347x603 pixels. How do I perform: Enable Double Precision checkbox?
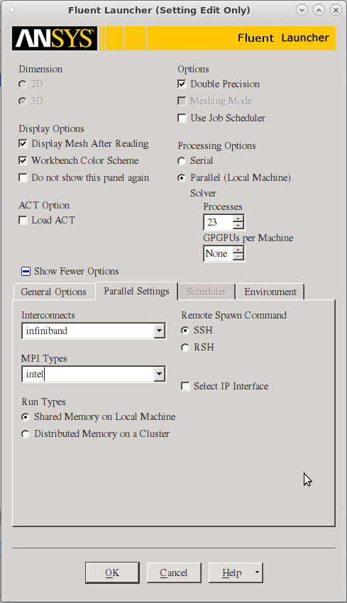[x=182, y=84]
